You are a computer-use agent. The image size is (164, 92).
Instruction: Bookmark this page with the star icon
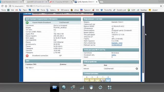[x=161, y=6]
